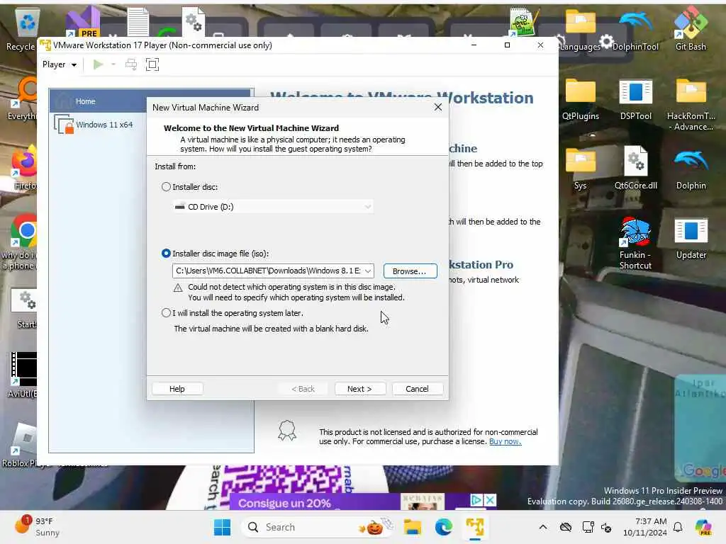Enter full screen mode icon in VMware
The width and height of the screenshot is (726, 544).
tap(152, 64)
